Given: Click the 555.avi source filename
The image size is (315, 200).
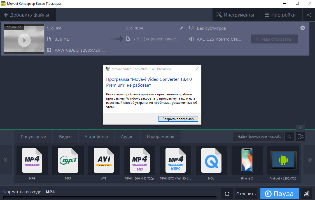Looking at the screenshot, I should click(x=54, y=28).
